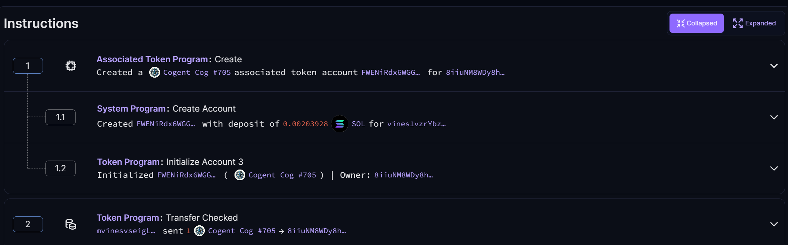Select instruction number 2 badge
The width and height of the screenshot is (788, 245).
coord(28,224)
